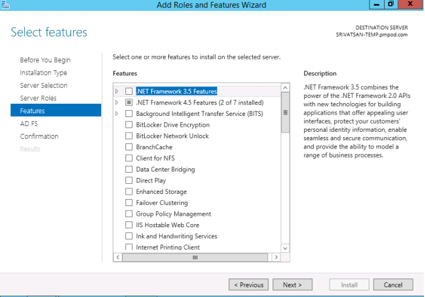Screen dimensions: 425x297
Task: Cancel the Add Roles wizard
Action: (x=393, y=285)
